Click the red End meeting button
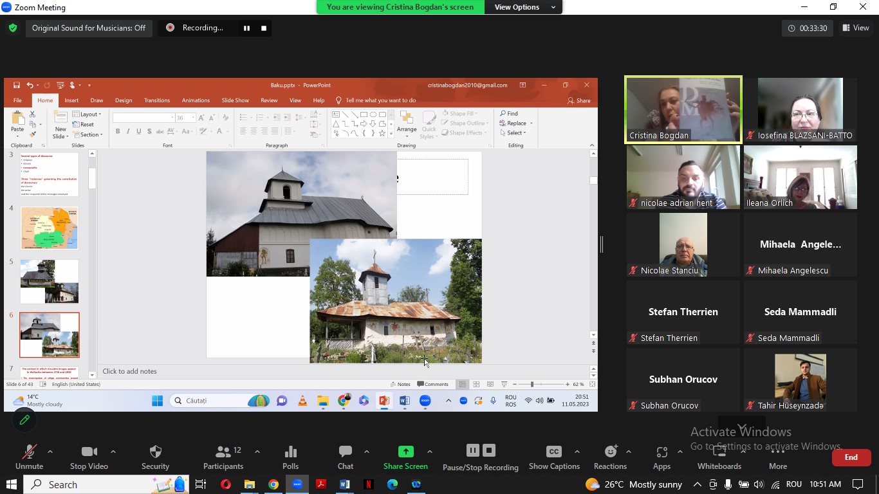879x494 pixels. [x=851, y=457]
